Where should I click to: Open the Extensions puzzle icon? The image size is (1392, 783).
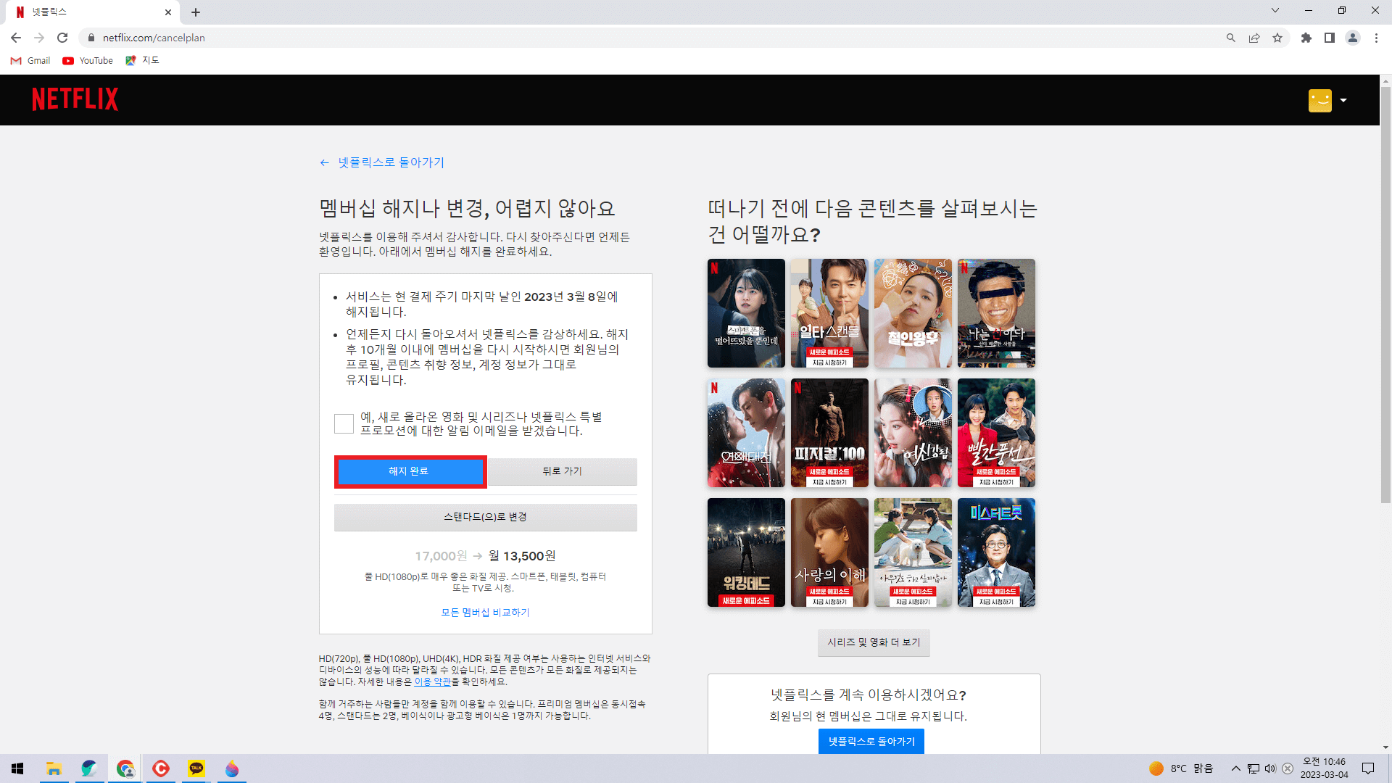pyautogui.click(x=1306, y=38)
